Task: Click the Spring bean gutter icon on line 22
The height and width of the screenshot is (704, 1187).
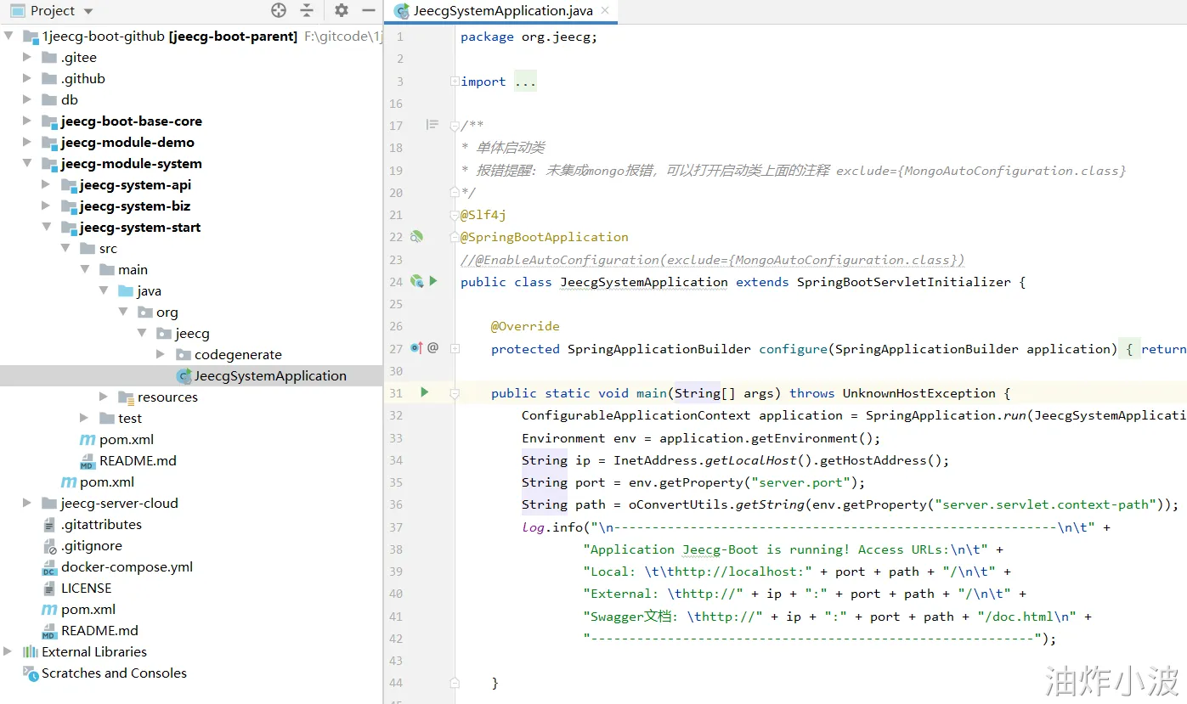Action: point(416,237)
